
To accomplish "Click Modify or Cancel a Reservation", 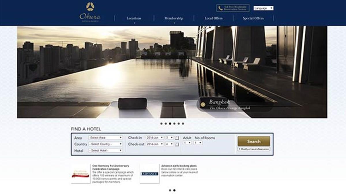I will coord(254,149).
